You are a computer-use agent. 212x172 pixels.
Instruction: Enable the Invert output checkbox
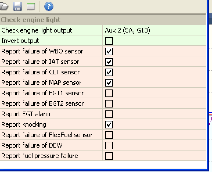109,41
